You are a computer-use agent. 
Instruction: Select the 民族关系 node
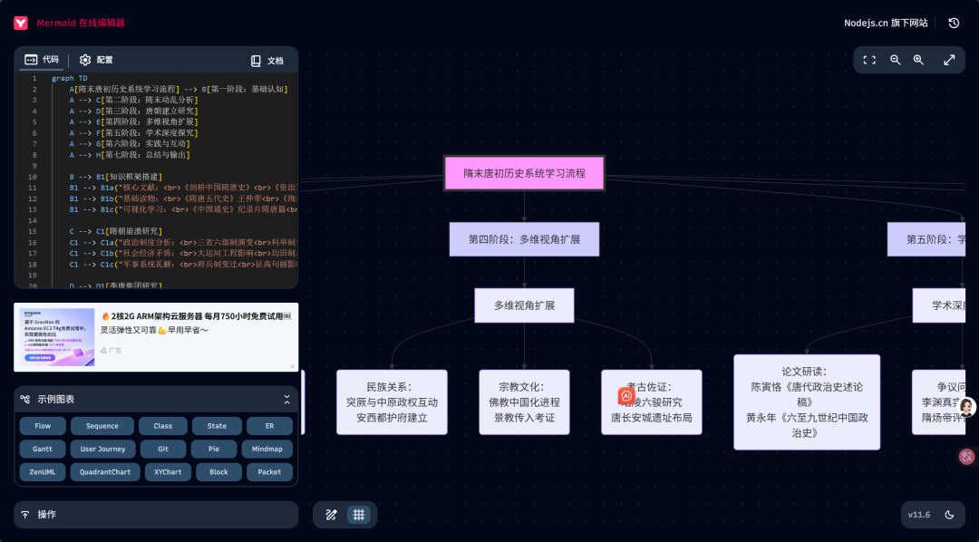[x=393, y=402]
